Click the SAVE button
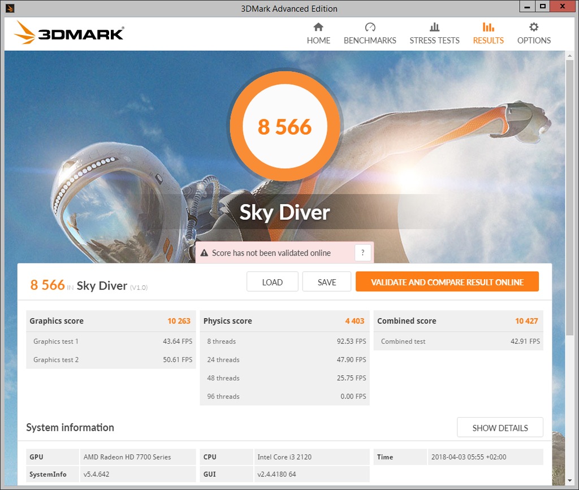 tap(327, 282)
